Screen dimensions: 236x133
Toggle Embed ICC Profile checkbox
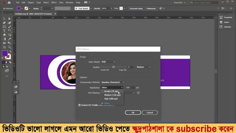(80, 105)
